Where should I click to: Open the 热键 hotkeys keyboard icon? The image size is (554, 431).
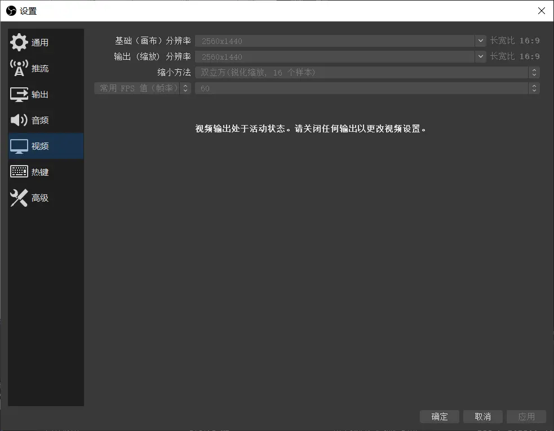coord(19,172)
